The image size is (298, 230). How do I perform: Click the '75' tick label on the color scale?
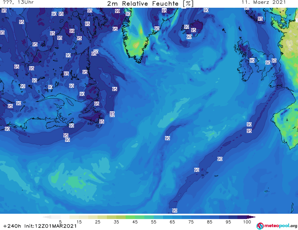point(191,222)
